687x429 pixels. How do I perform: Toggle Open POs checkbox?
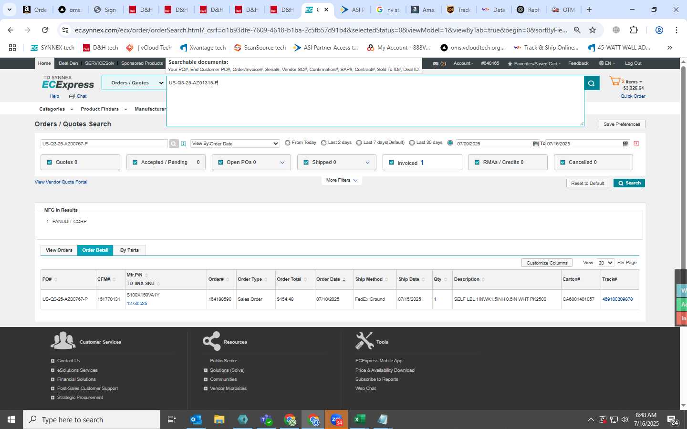(x=220, y=163)
